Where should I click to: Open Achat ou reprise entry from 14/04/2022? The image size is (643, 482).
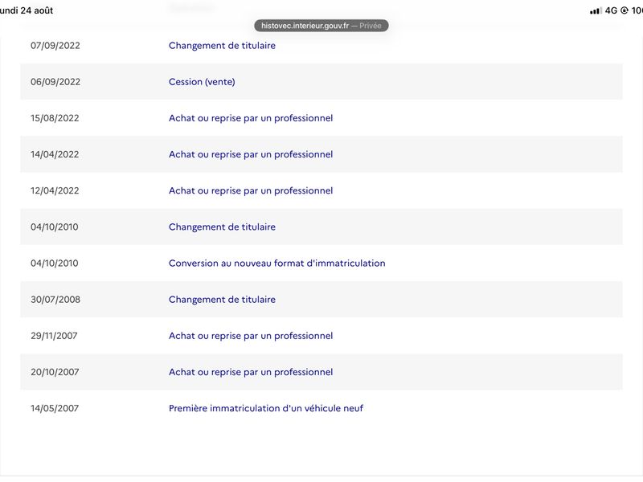click(251, 154)
